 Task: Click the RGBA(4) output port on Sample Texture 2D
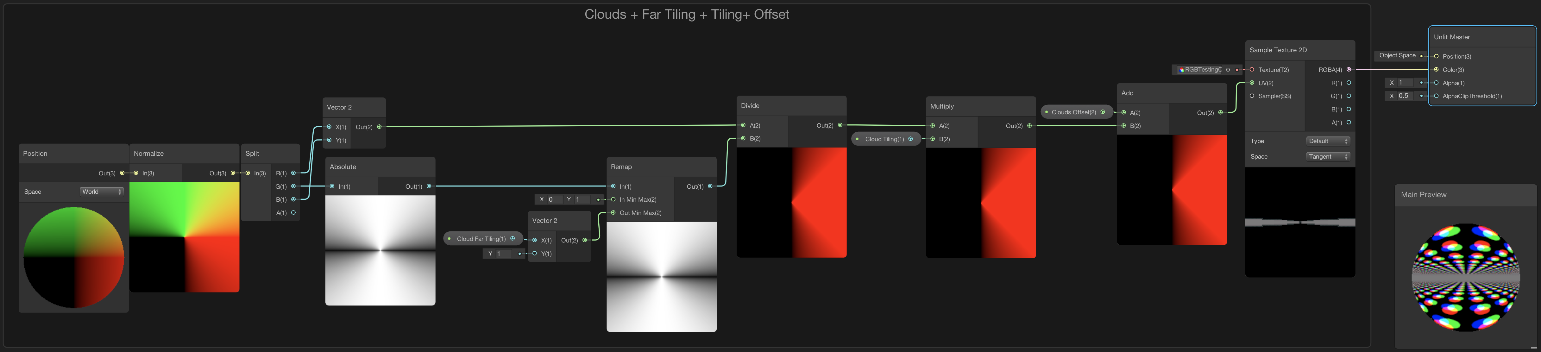[x=1349, y=69]
